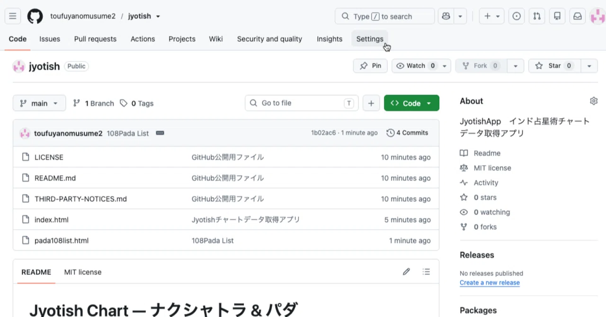This screenshot has height=317, width=606.
Task: Open the Projects tab
Action: coord(182,39)
